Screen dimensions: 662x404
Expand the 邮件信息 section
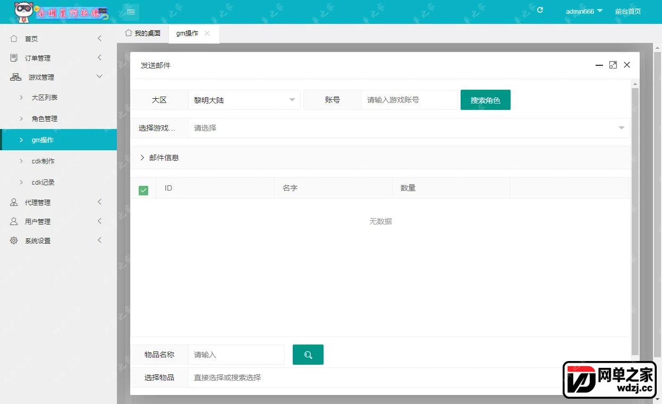[380, 158]
